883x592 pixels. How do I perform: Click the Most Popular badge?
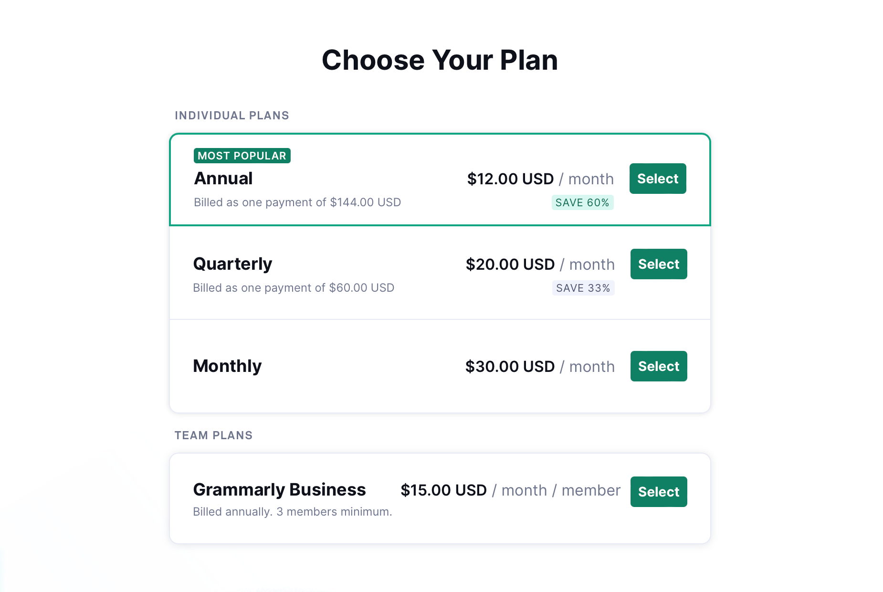click(242, 156)
